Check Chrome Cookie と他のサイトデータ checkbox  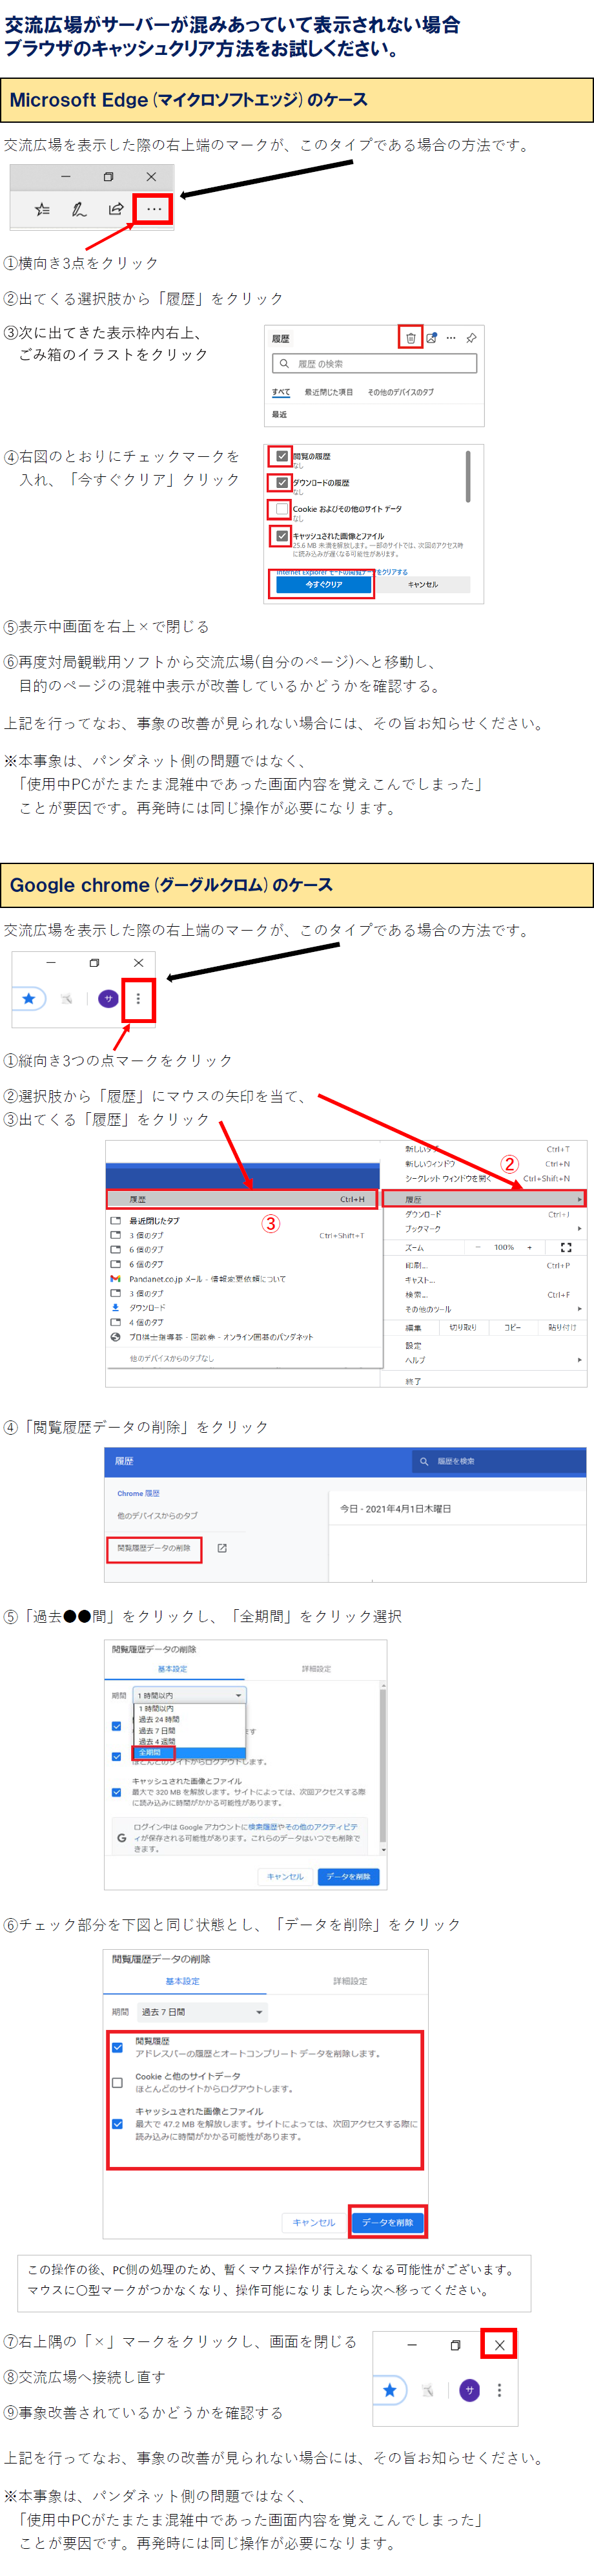click(x=117, y=2082)
